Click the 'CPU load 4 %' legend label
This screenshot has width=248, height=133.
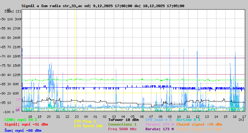pos(158,120)
